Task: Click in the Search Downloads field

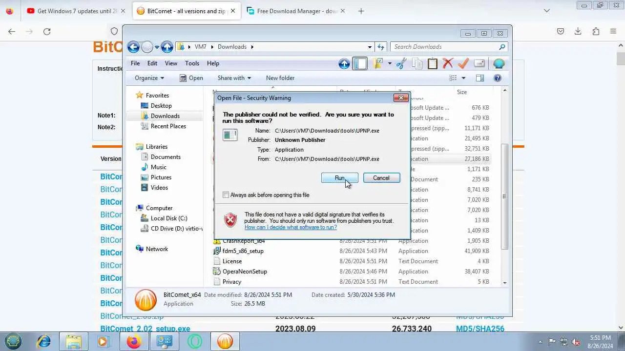Action: pos(444,47)
